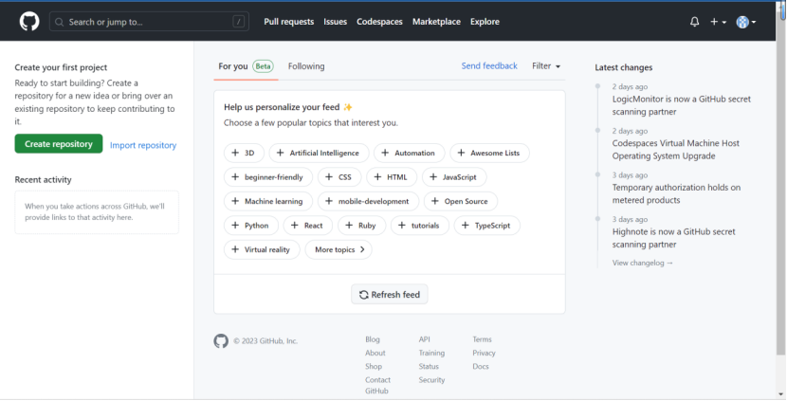Add the Awesome Lists topic
The width and height of the screenshot is (787, 401).
[x=489, y=153]
